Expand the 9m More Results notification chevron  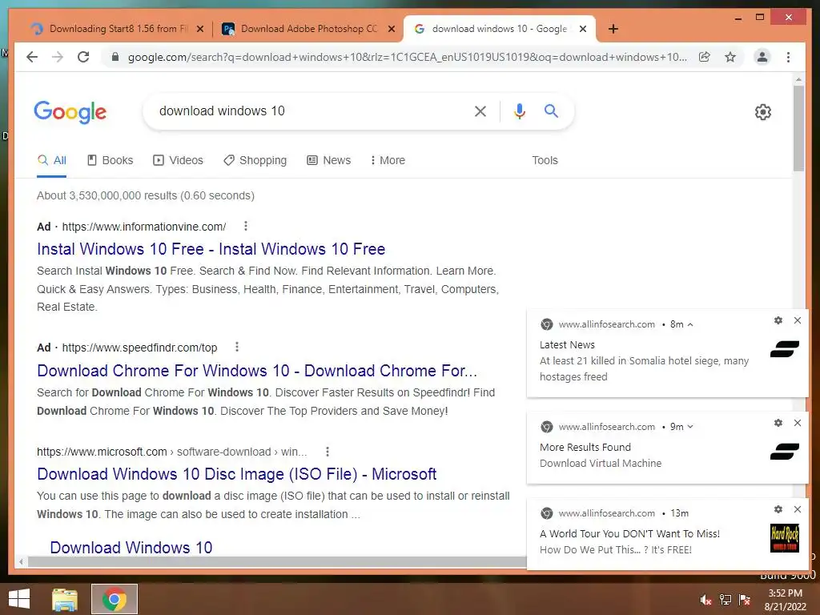pyautogui.click(x=690, y=427)
